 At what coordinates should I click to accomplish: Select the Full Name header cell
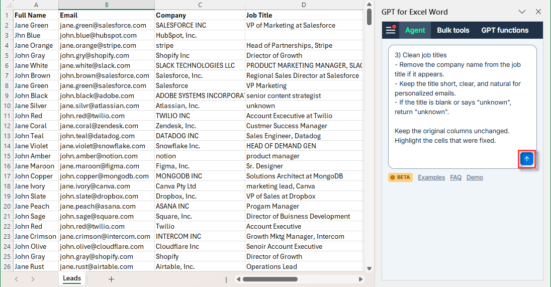point(36,15)
